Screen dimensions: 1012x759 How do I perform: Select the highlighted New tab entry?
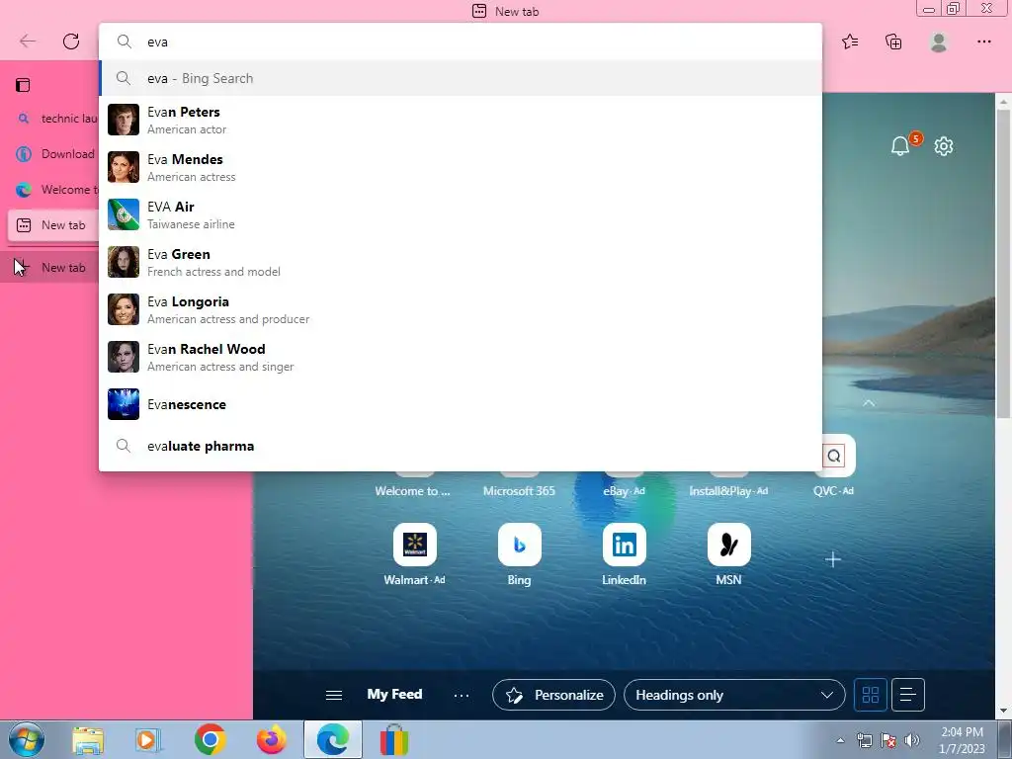(54, 225)
